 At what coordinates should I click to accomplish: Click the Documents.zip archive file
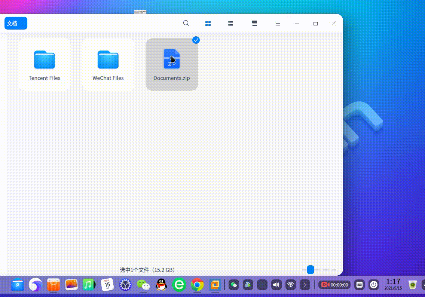(172, 64)
